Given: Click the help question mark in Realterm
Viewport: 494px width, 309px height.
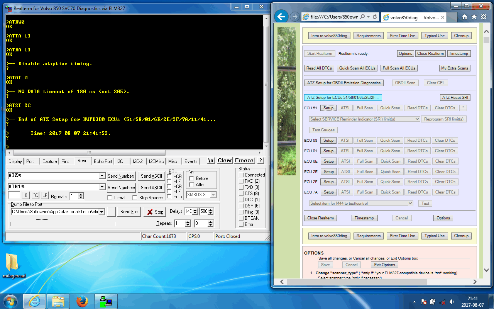Looking at the screenshot, I should tap(261, 160).
